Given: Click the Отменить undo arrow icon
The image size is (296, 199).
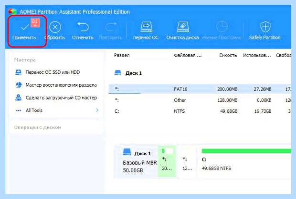Looking at the screenshot, I should point(83,27).
